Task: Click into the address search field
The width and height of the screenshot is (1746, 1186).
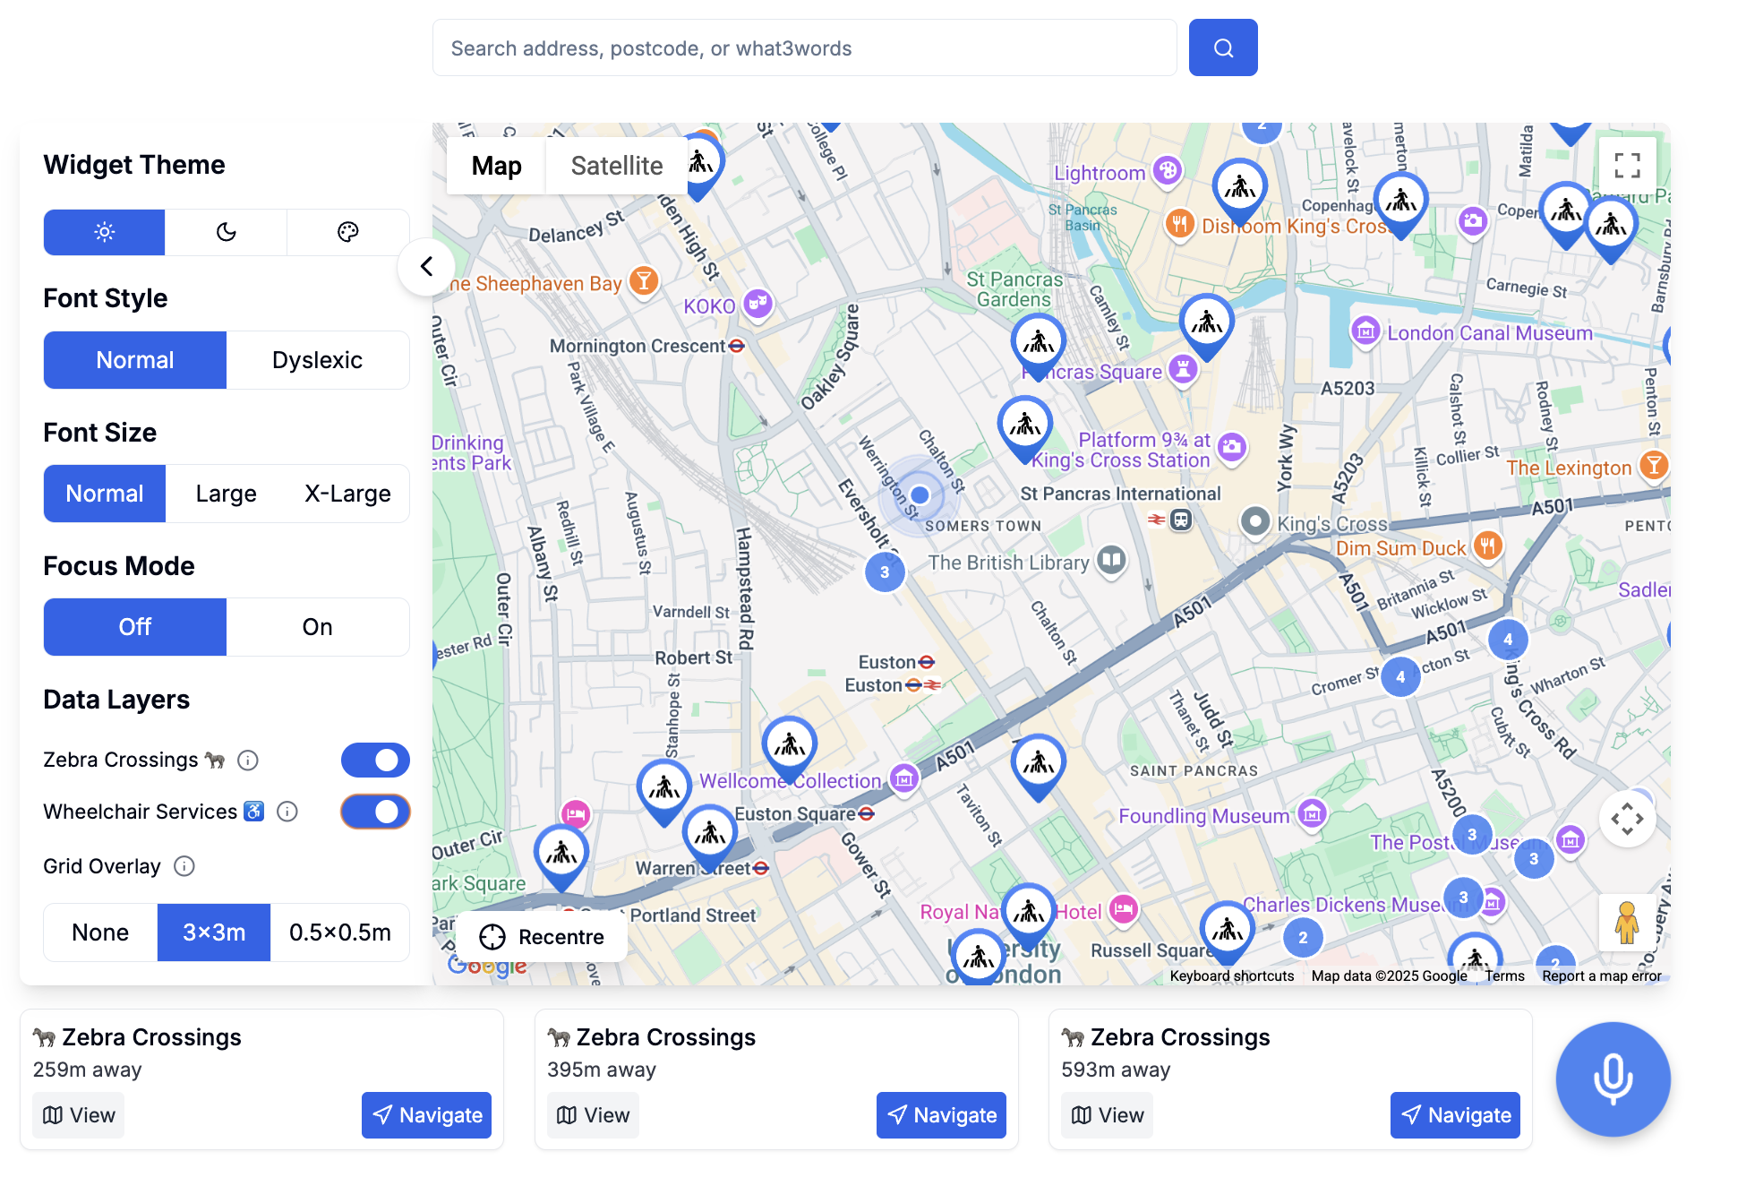Action: pos(804,48)
